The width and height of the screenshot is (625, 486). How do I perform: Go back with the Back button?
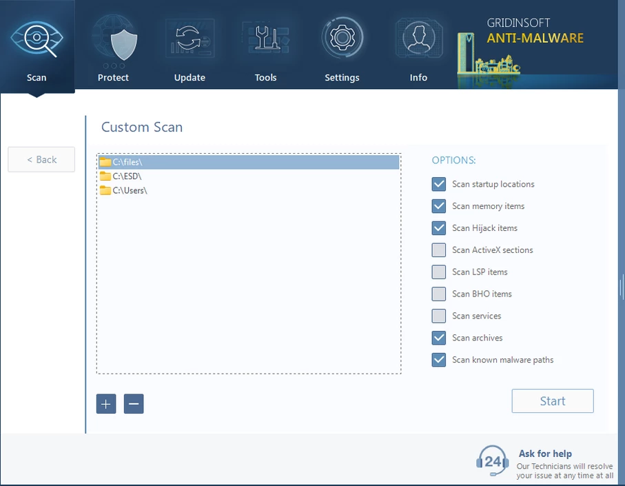point(41,159)
